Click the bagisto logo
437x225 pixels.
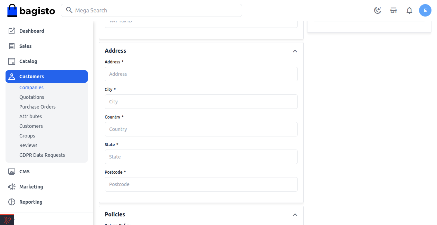(x=31, y=10)
